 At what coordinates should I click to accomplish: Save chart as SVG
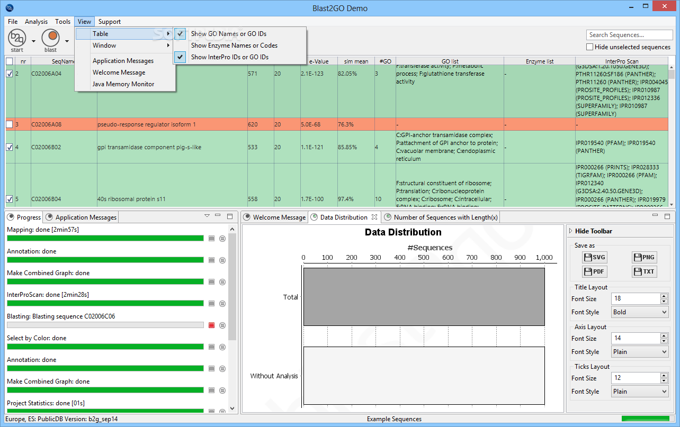click(594, 257)
